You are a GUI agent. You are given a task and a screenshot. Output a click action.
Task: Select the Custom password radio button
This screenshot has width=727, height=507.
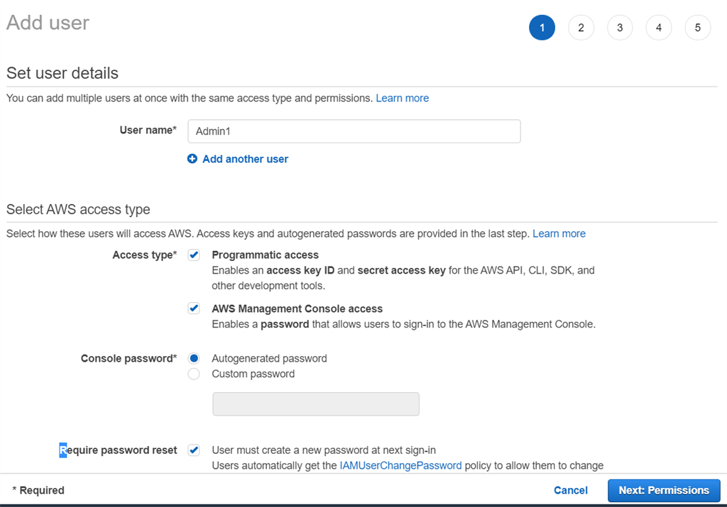pos(194,374)
